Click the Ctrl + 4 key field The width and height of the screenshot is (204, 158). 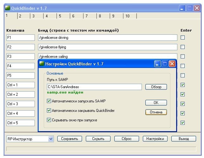21,113
